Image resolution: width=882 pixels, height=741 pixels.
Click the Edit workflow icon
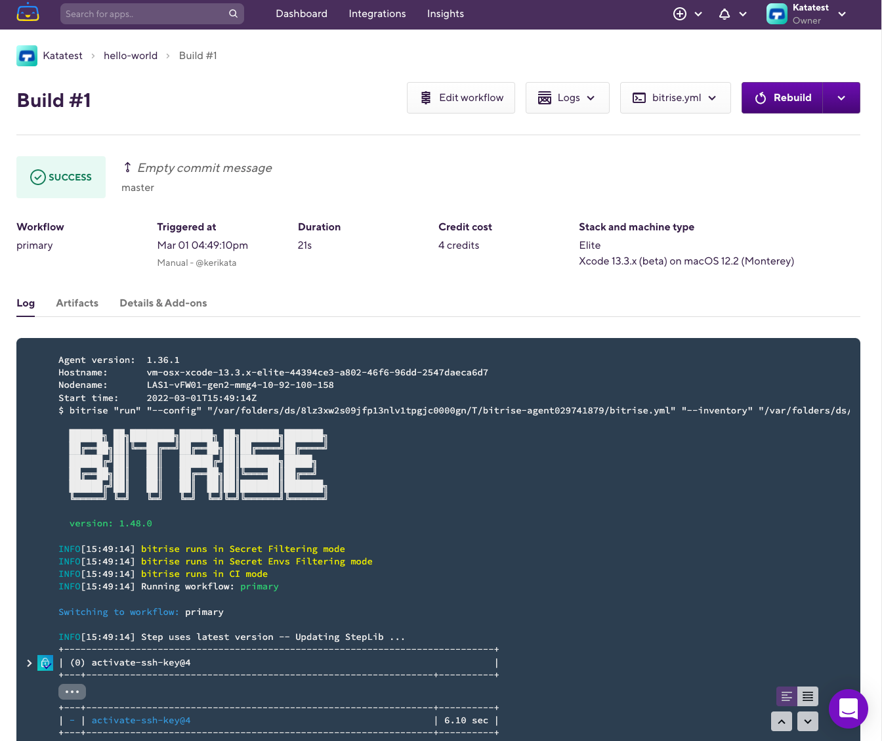click(x=426, y=98)
